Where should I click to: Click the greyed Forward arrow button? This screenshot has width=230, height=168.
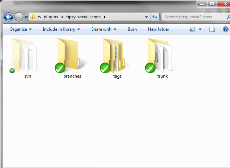click(x=19, y=17)
